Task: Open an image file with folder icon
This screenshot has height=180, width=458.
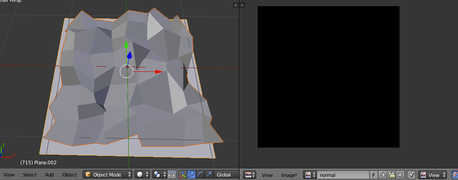Action: (392, 175)
